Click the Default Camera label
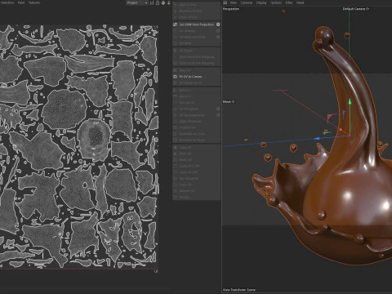The height and width of the screenshot is (294, 392). [354, 9]
